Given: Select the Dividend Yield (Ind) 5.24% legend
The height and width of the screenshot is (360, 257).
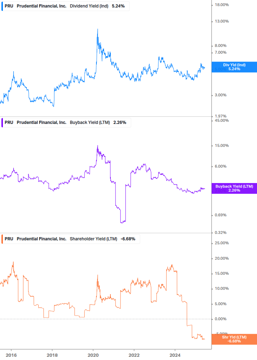Looking at the screenshot, I should (66, 6).
